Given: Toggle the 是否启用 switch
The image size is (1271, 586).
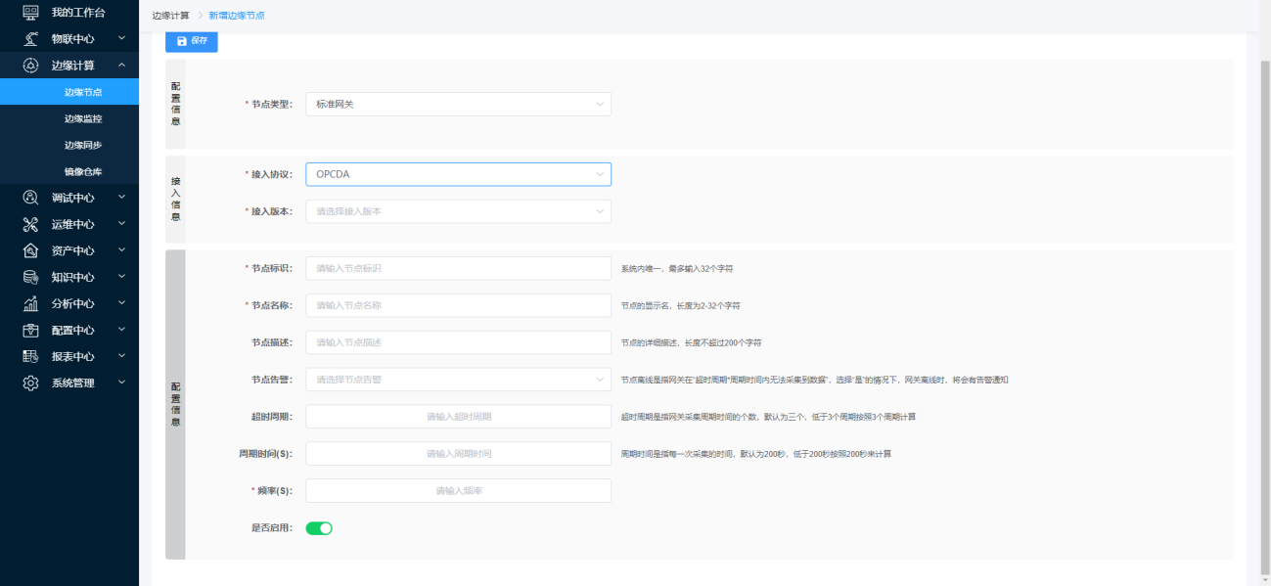Looking at the screenshot, I should pyautogui.click(x=319, y=528).
